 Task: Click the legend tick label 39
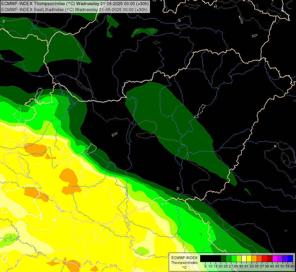[x=267, y=266]
